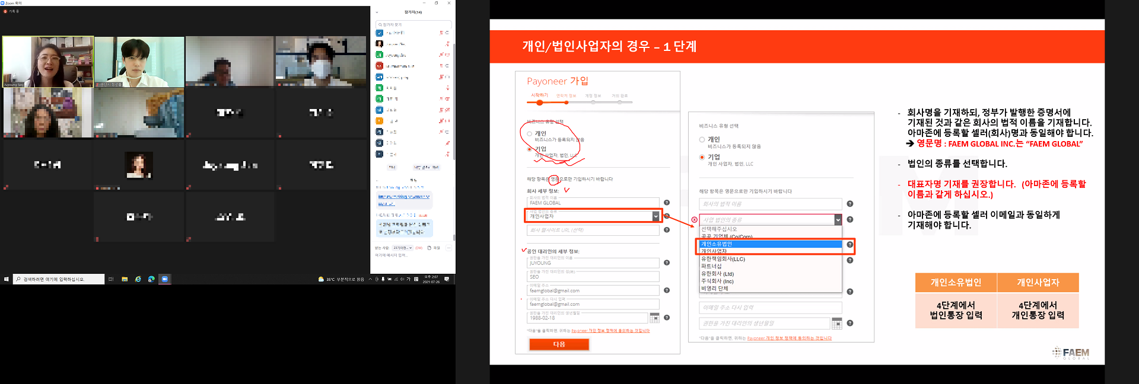Choose 주식회사 (Inc) from the dropdown list
Viewport: 1139px width, 384px height.
[771, 281]
